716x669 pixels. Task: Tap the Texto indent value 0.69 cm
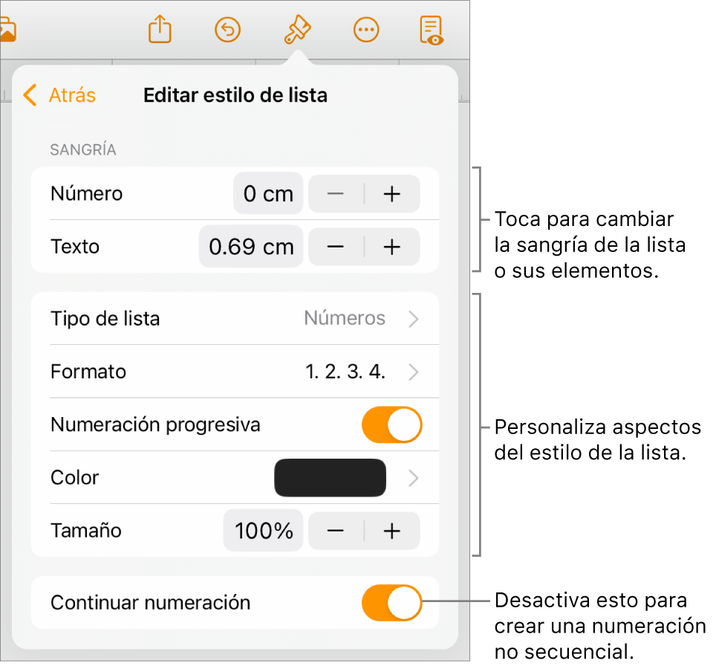(251, 246)
